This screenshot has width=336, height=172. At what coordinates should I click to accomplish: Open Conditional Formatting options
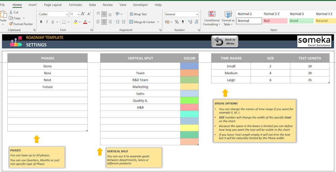click(212, 18)
